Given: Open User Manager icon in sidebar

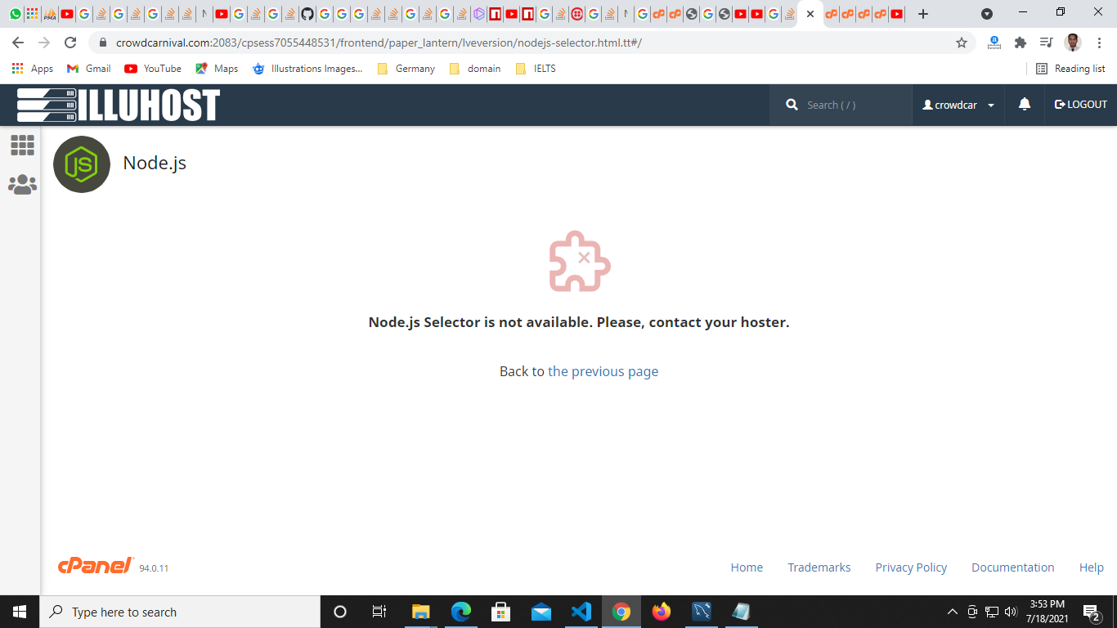Looking at the screenshot, I should point(22,185).
